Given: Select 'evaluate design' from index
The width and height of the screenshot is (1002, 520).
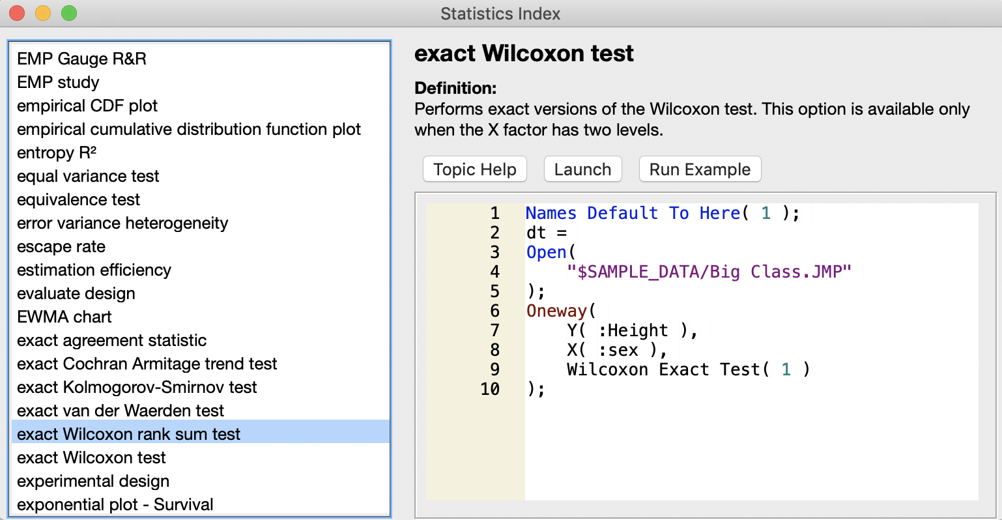Looking at the screenshot, I should 76,293.
